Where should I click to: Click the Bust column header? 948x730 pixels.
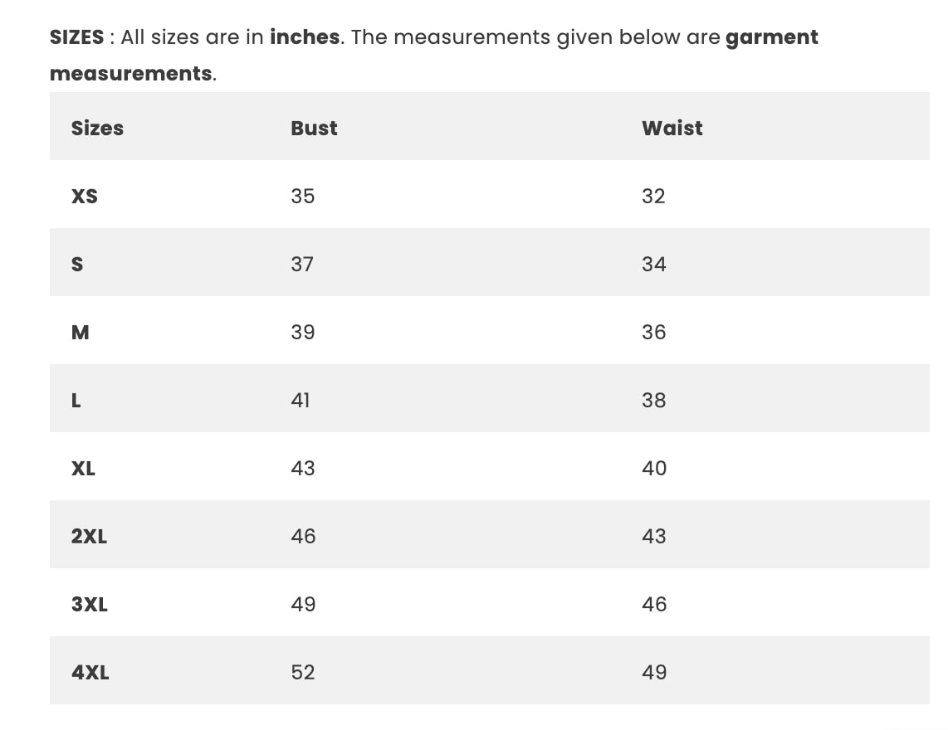click(x=314, y=128)
